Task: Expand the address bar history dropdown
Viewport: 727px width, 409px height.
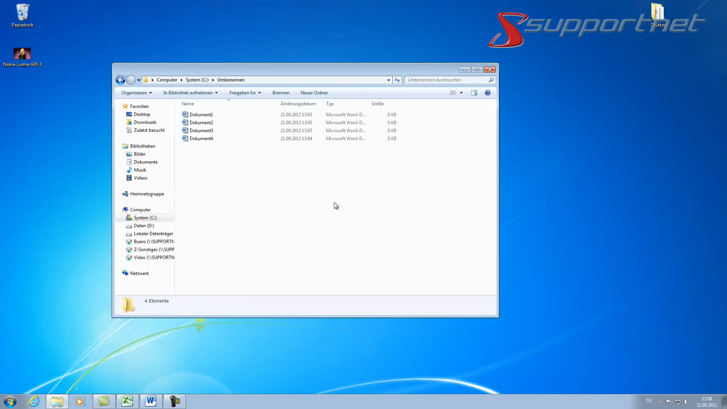Action: 388,80
